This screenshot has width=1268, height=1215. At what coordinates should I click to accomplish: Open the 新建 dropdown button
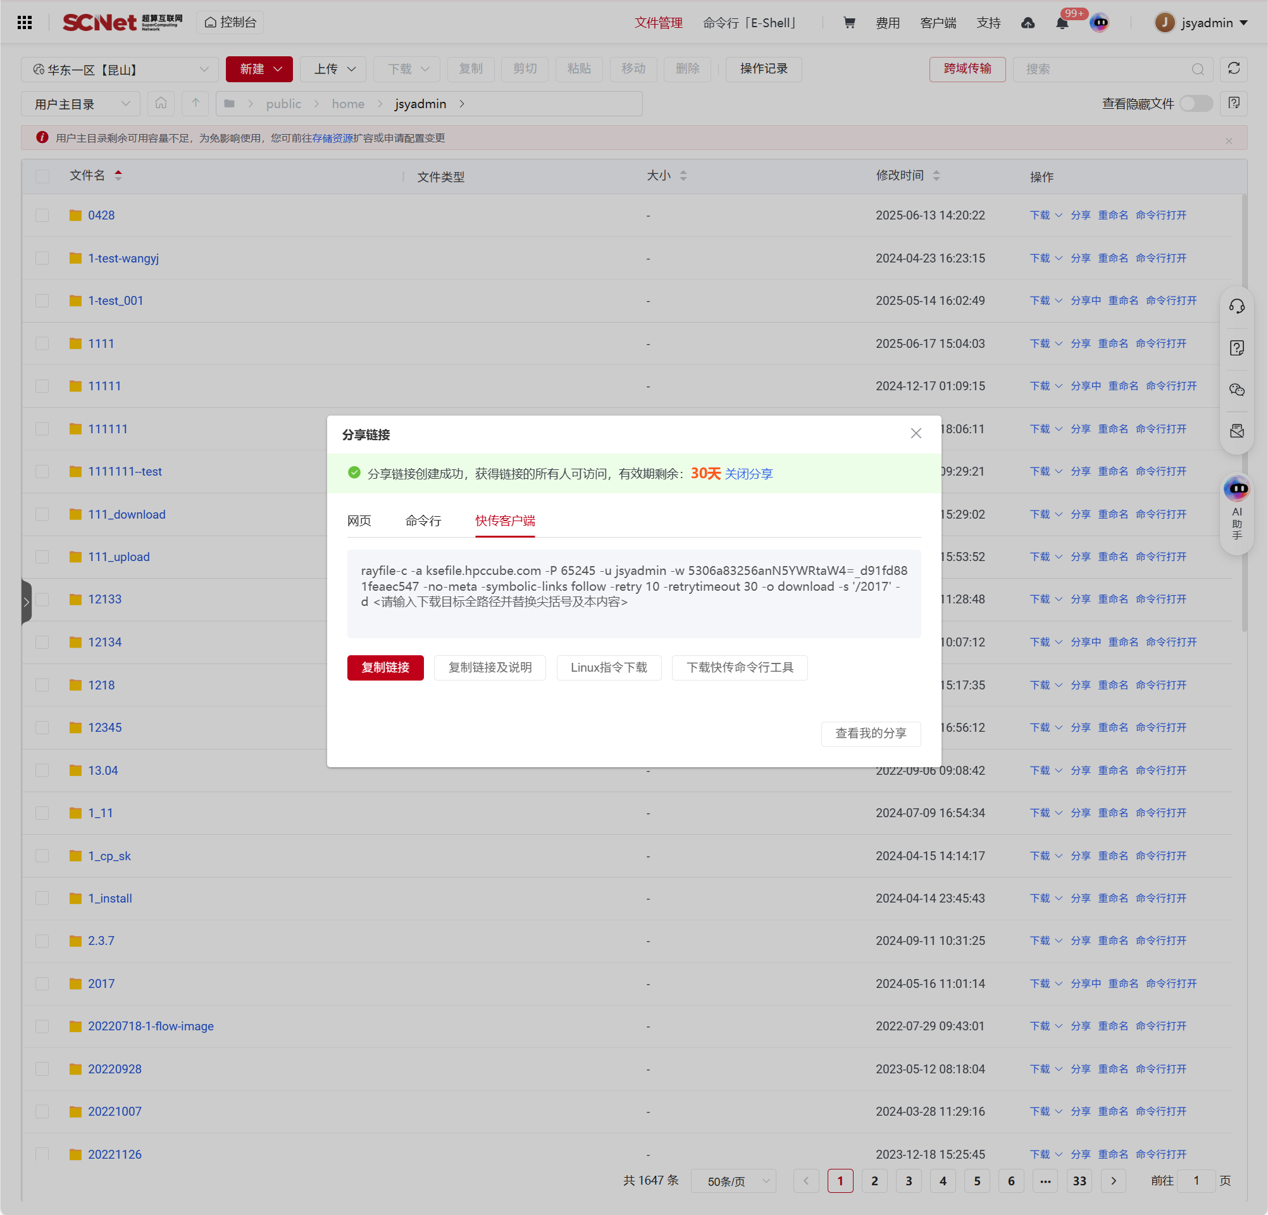pyautogui.click(x=259, y=69)
